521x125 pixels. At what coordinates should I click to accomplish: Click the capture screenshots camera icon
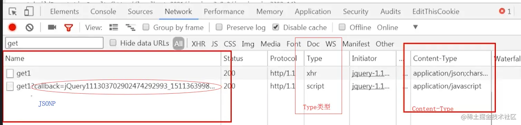click(52, 28)
